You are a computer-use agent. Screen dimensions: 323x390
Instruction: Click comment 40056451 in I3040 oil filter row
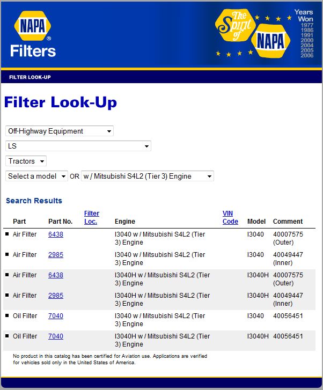(x=288, y=316)
